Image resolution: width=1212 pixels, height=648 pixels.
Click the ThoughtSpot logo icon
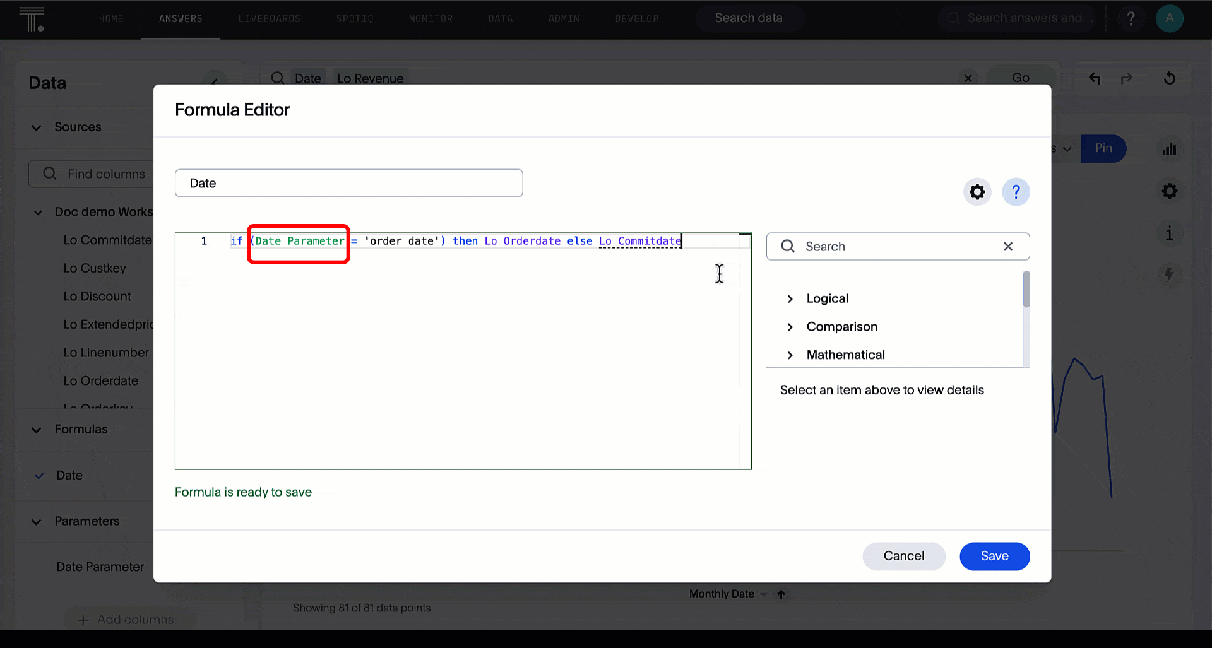pos(32,19)
